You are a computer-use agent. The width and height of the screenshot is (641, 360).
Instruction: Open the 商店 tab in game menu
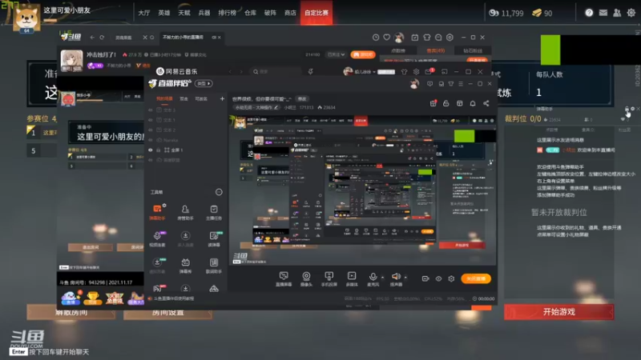pyautogui.click(x=290, y=13)
